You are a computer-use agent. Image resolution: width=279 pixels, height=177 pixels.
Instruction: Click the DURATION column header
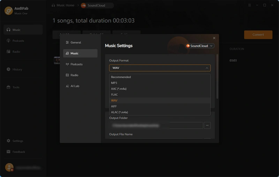[x=237, y=49]
